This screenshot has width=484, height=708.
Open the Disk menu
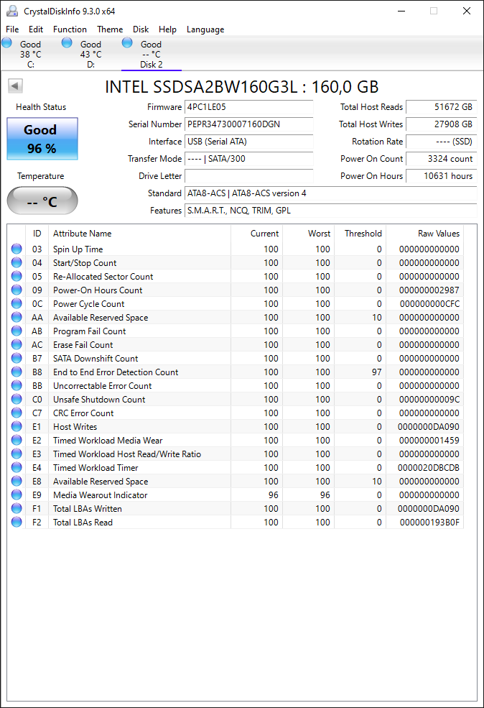coord(141,29)
